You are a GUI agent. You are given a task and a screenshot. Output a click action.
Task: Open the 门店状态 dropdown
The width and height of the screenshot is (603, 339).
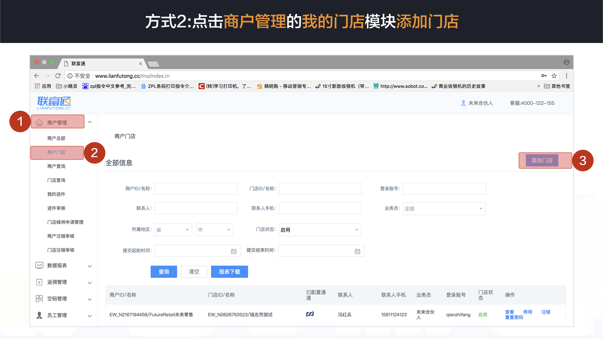pos(320,230)
